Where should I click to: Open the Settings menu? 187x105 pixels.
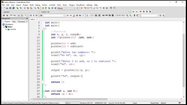[89, 5]
